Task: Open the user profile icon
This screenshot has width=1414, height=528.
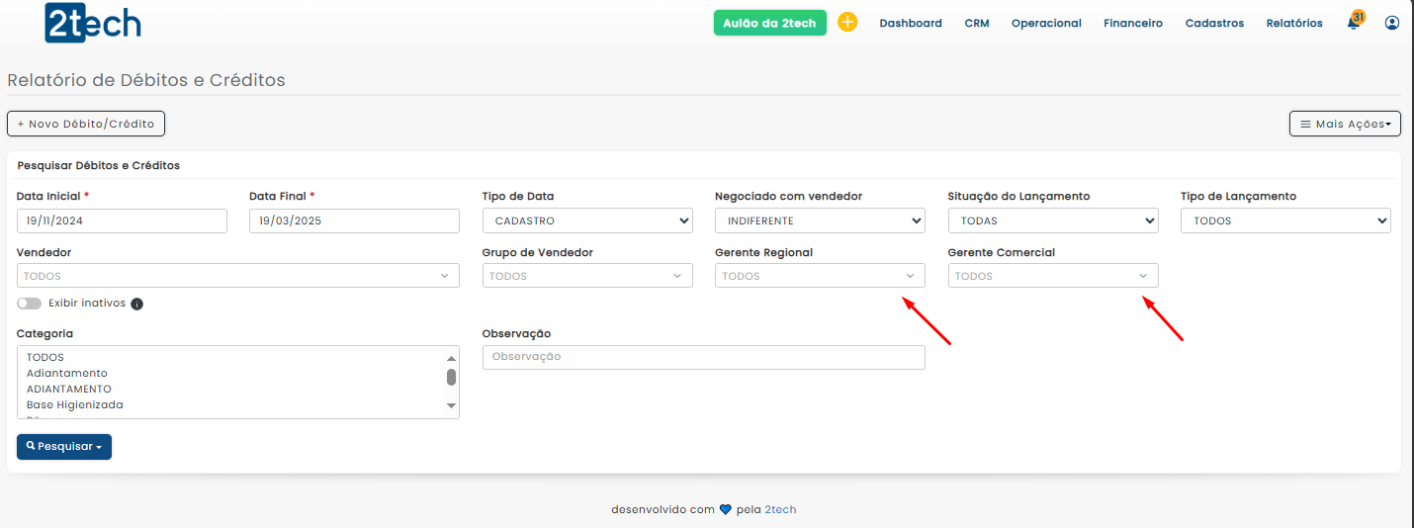Action: (x=1392, y=23)
